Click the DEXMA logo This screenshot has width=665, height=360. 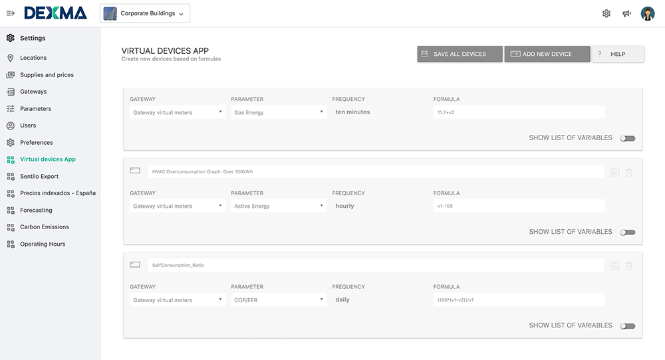pos(56,13)
